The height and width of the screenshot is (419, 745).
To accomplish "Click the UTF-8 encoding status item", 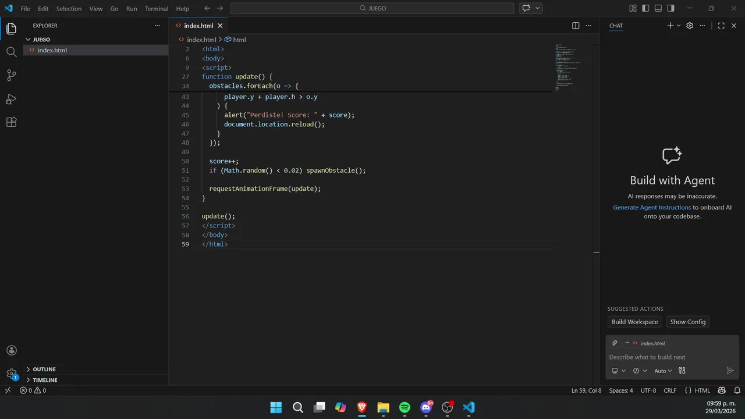I will [648, 390].
